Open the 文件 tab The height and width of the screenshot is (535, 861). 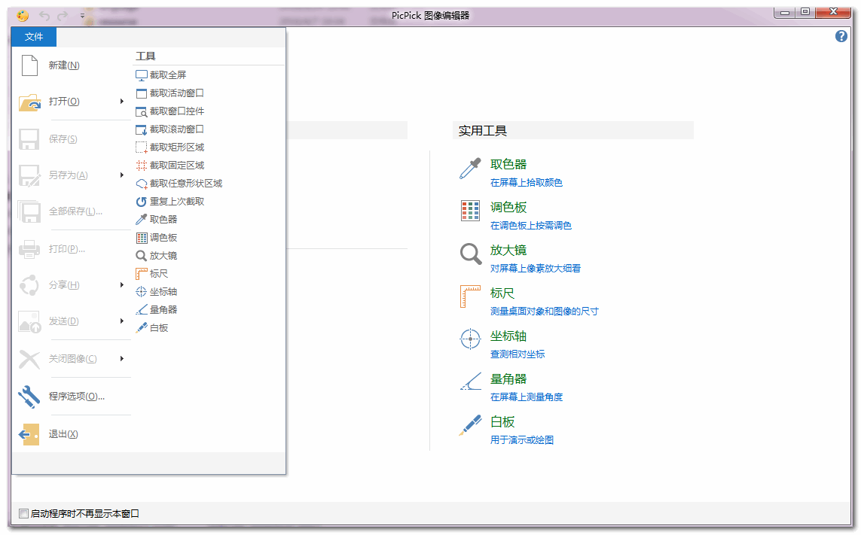click(x=33, y=37)
